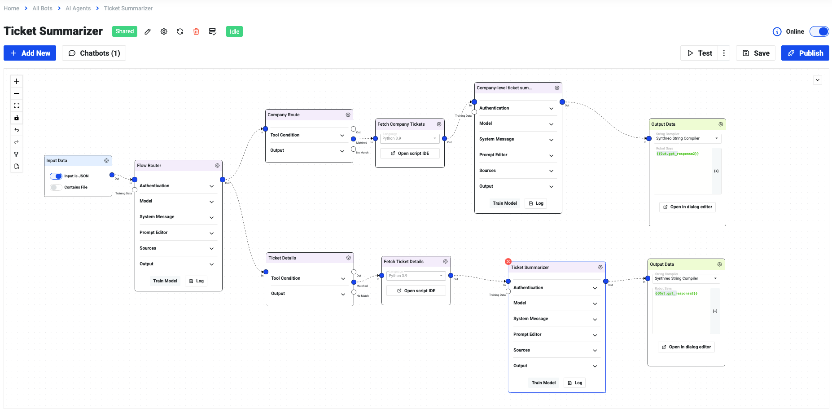Viewport: 832px width, 409px height.
Task: Open agent settings via the gear icon
Action: tap(164, 31)
